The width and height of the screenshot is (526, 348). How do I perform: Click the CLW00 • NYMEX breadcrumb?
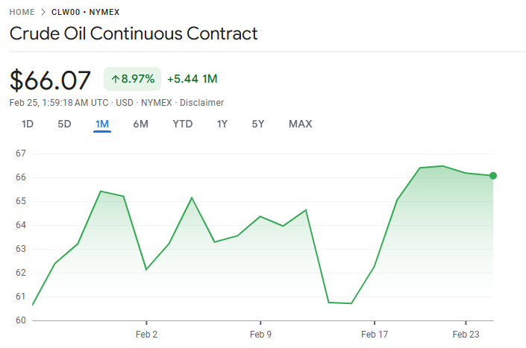(85, 12)
